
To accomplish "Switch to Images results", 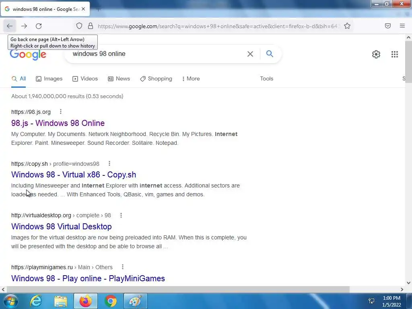I will pos(49,78).
